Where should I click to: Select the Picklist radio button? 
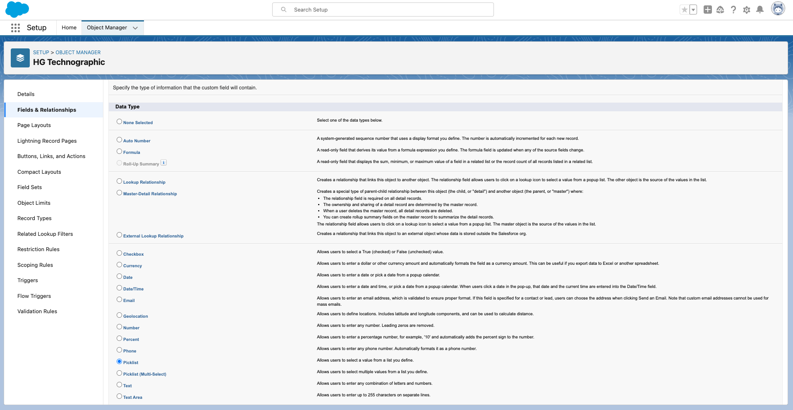(x=119, y=362)
